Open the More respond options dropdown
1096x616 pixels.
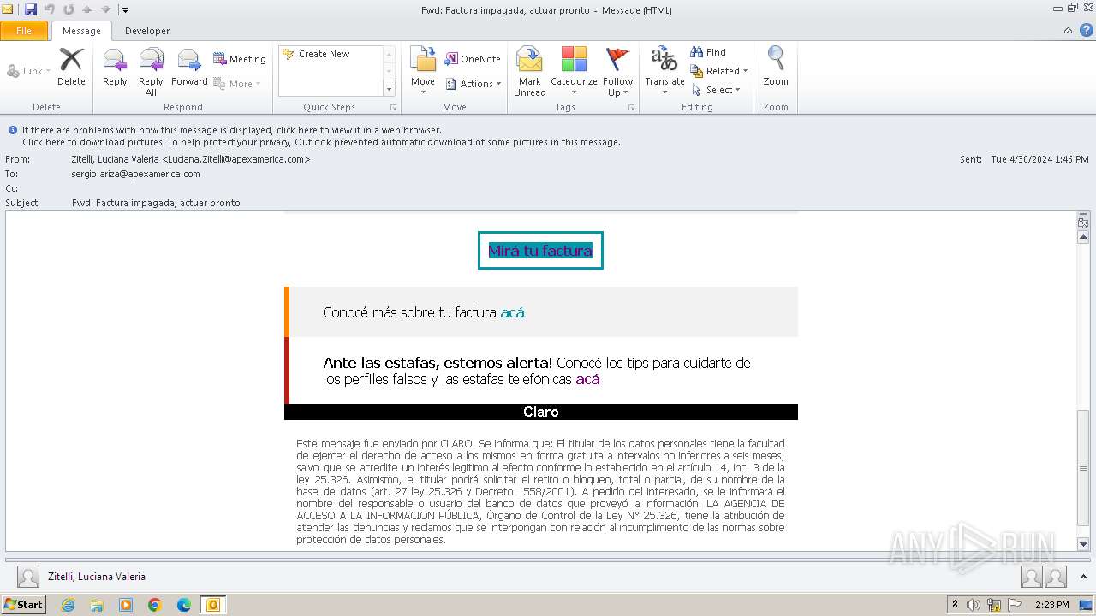click(237, 84)
